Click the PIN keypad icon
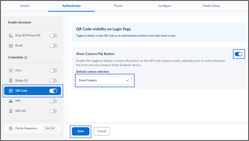Image resolution: width=249 pixels, height=141 pixels. point(11,101)
